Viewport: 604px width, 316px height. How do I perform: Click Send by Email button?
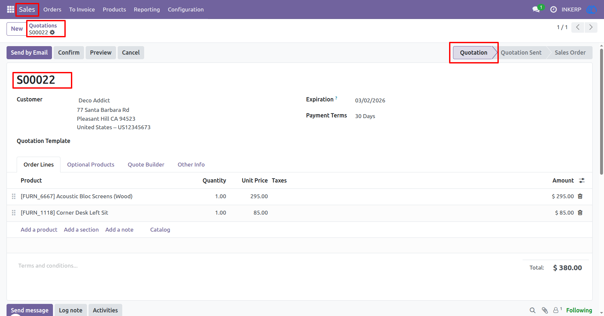point(29,53)
